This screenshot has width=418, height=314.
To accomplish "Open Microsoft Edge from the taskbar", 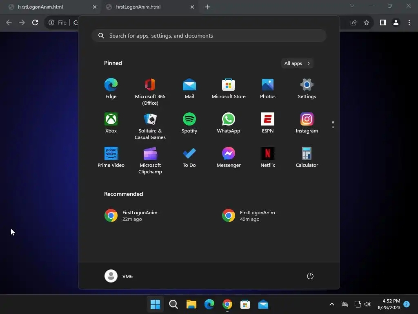I will tap(209, 304).
